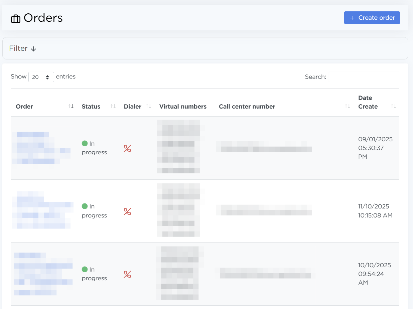Select the 11/10/2025 10:15:08 AM date cell

(375, 211)
